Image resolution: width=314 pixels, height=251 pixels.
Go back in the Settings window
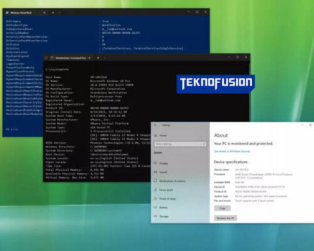pyautogui.click(x=155, y=125)
